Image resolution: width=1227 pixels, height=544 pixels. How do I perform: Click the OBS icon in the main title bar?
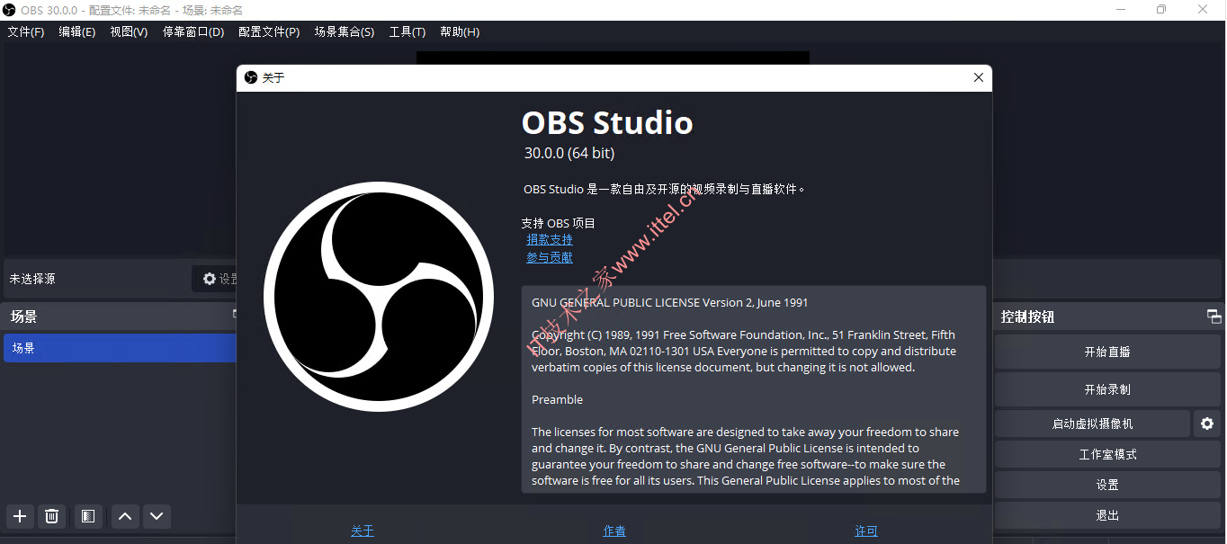pyautogui.click(x=10, y=10)
